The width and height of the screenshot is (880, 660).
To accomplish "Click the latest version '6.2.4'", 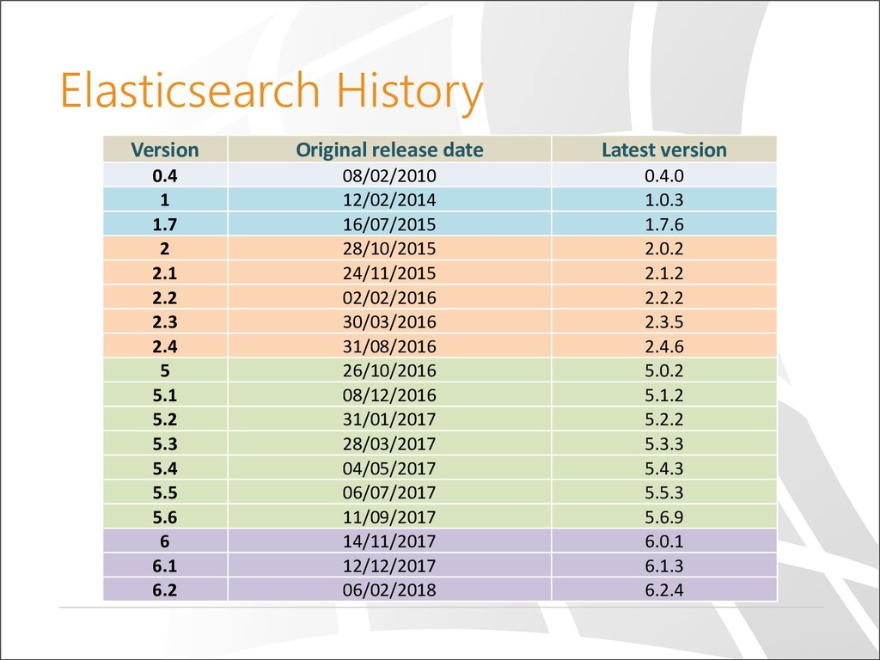I will point(664,590).
